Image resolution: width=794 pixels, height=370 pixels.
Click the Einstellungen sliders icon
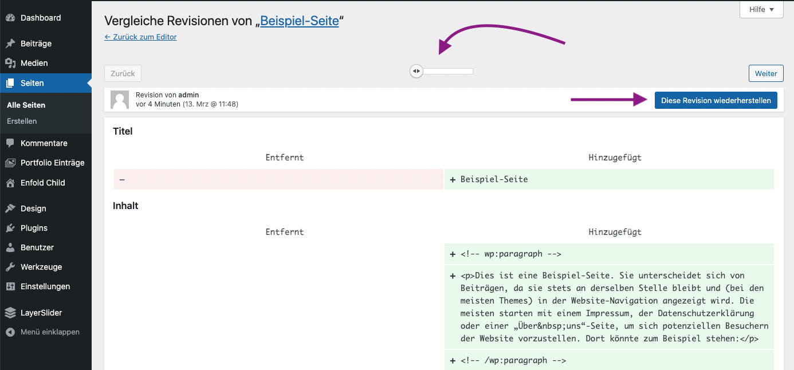(10, 286)
